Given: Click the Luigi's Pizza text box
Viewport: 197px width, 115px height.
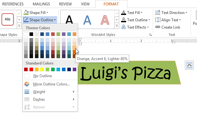Looking at the screenshot, I should (129, 72).
